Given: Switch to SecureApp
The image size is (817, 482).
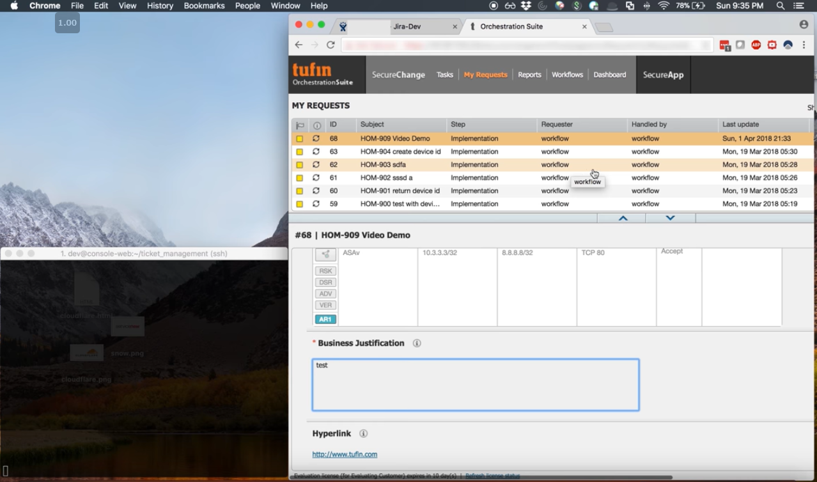Looking at the screenshot, I should click(x=663, y=75).
